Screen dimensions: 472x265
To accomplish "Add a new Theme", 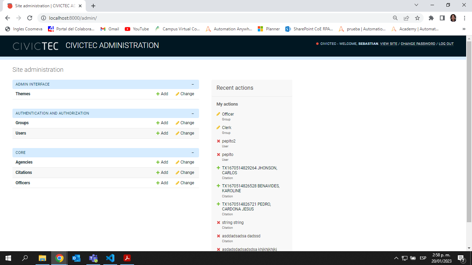I will [x=162, y=94].
